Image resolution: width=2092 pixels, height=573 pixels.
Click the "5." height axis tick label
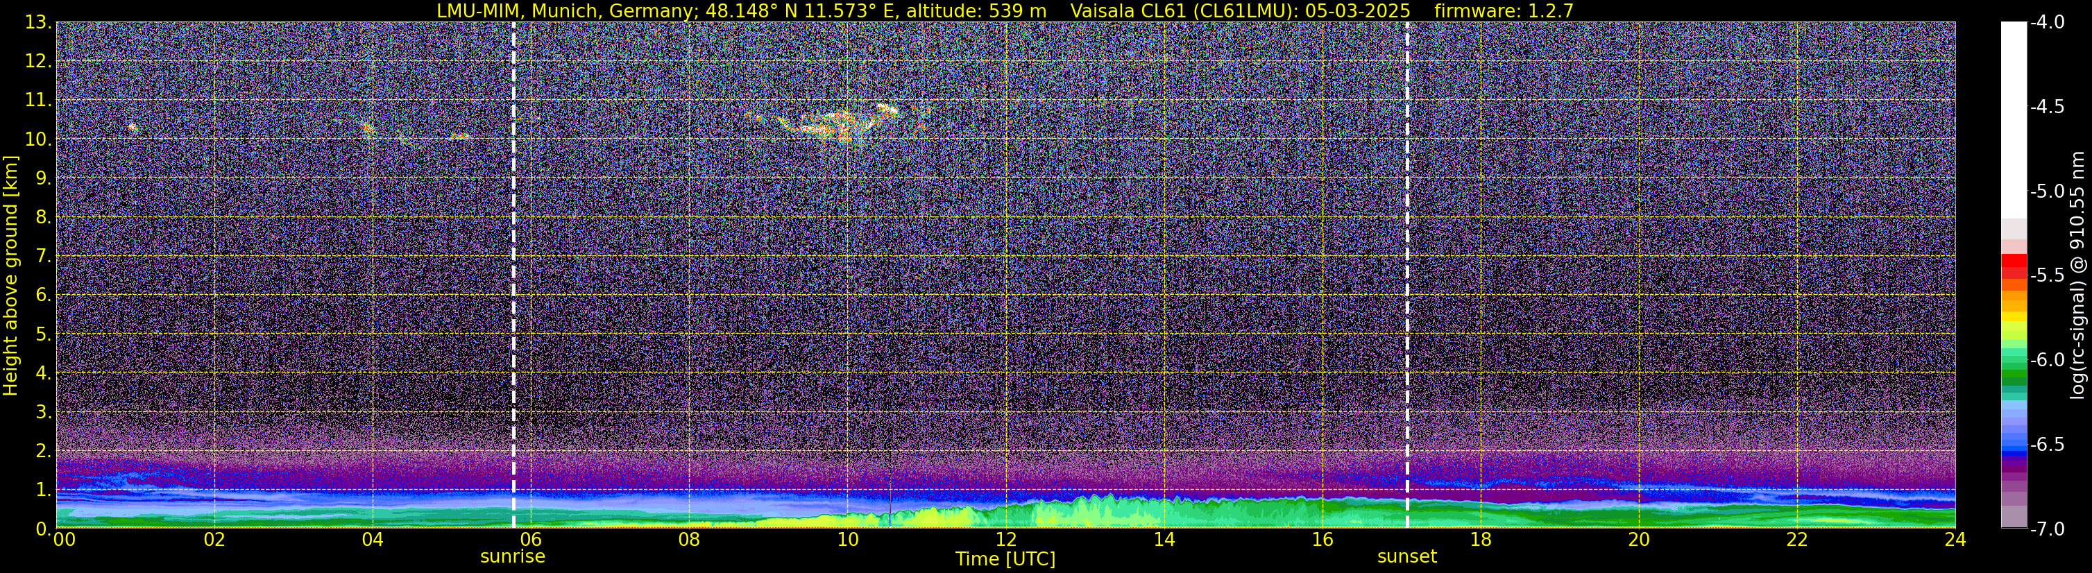click(43, 334)
